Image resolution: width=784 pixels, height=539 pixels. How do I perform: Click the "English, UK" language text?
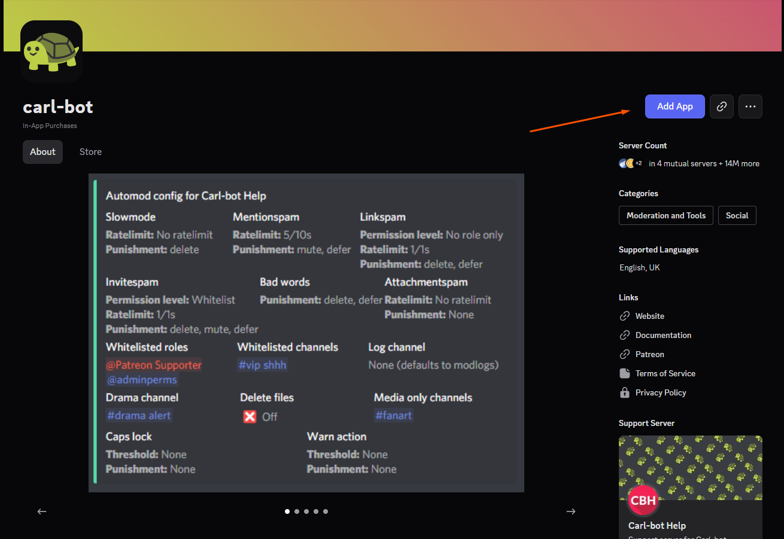(x=640, y=267)
